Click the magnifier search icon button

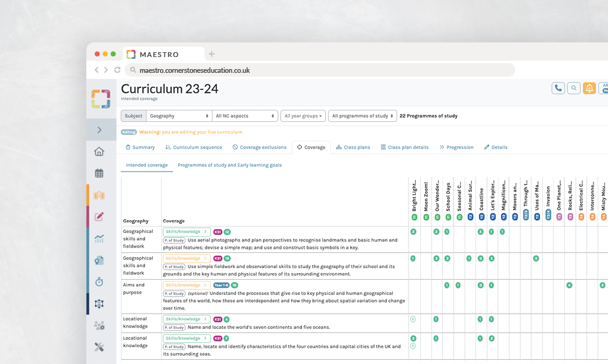point(573,88)
